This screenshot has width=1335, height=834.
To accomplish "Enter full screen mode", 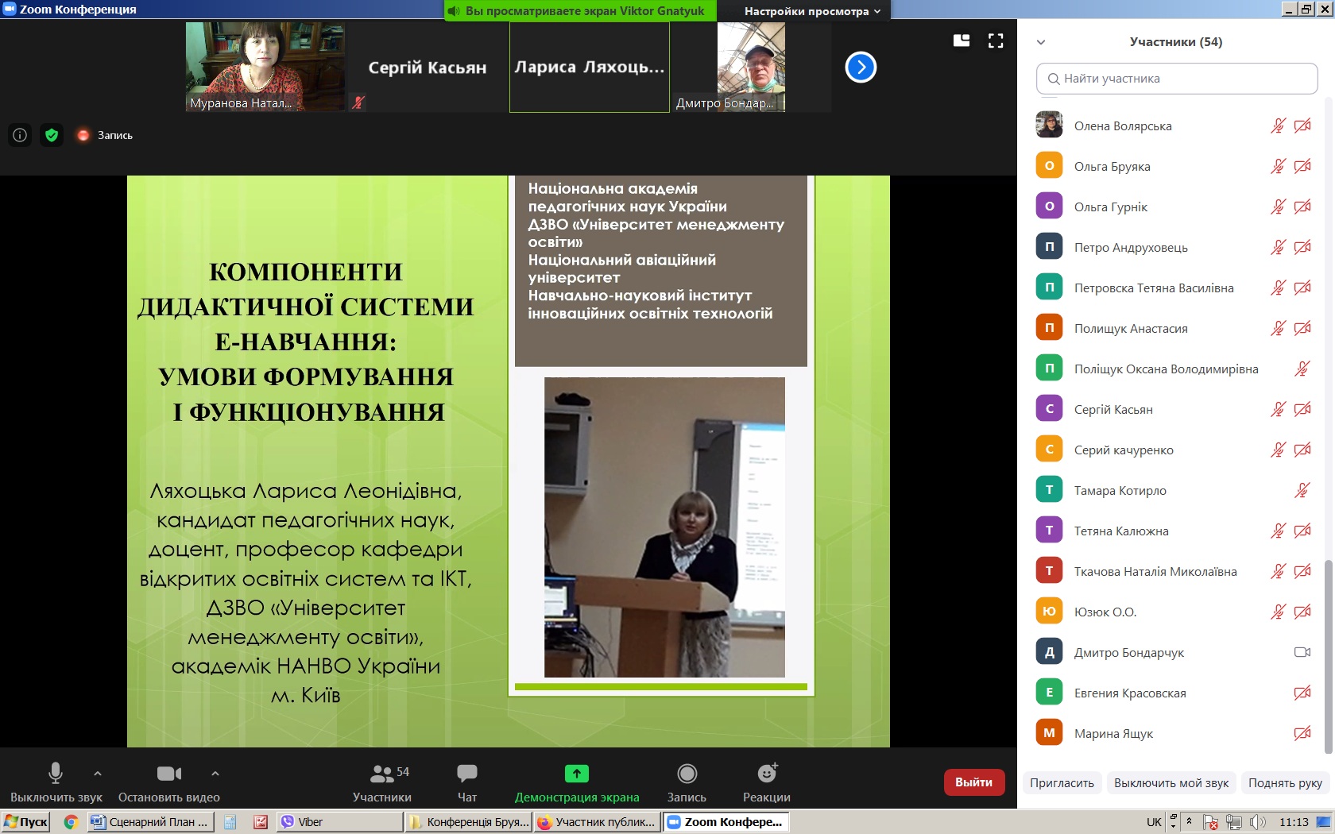I will pyautogui.click(x=996, y=41).
